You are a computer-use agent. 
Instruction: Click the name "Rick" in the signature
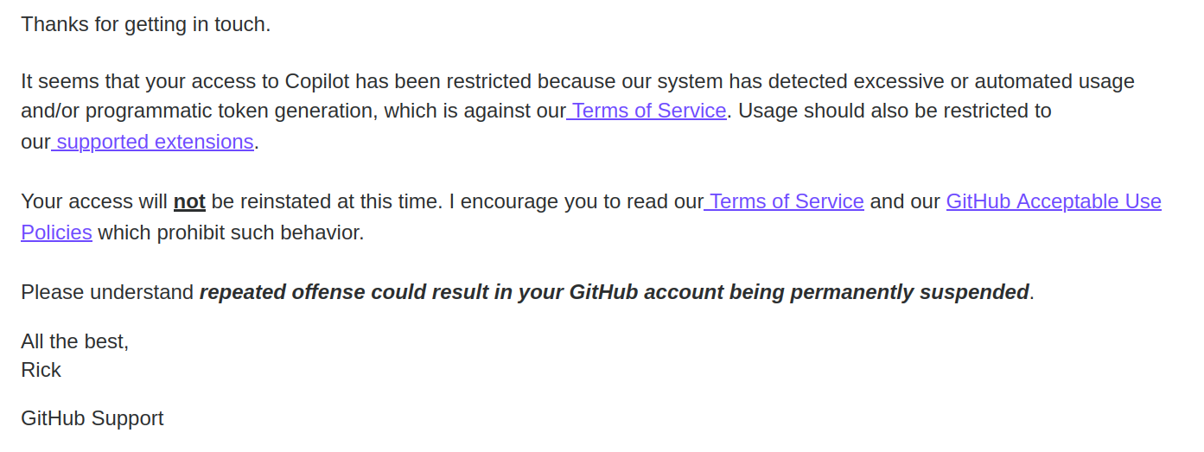coord(41,370)
